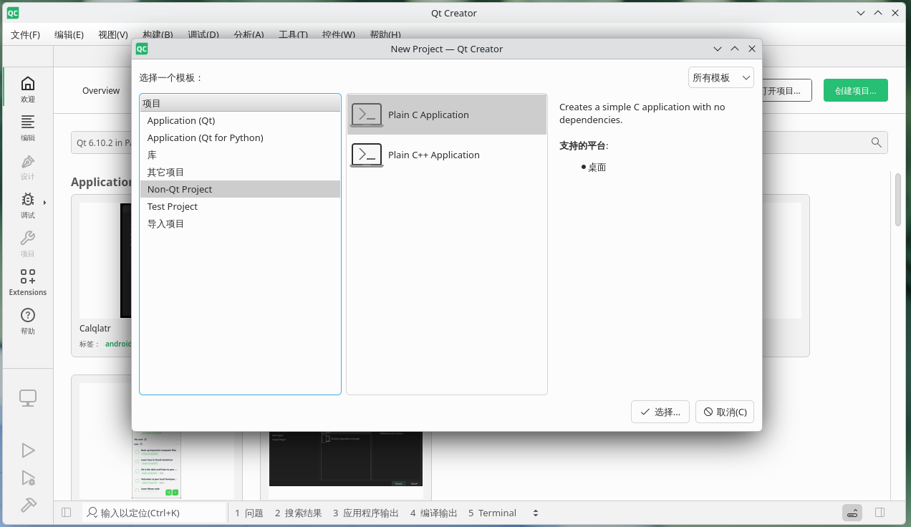Open the 文件(F) menu
Screen dimensions: 911x527
point(26,34)
